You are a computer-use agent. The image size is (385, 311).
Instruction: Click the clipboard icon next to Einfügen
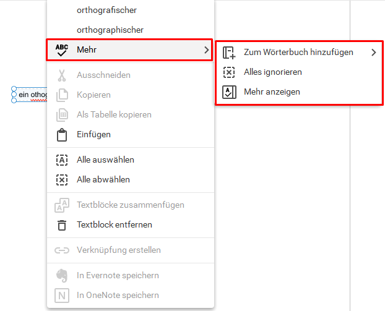click(x=62, y=135)
